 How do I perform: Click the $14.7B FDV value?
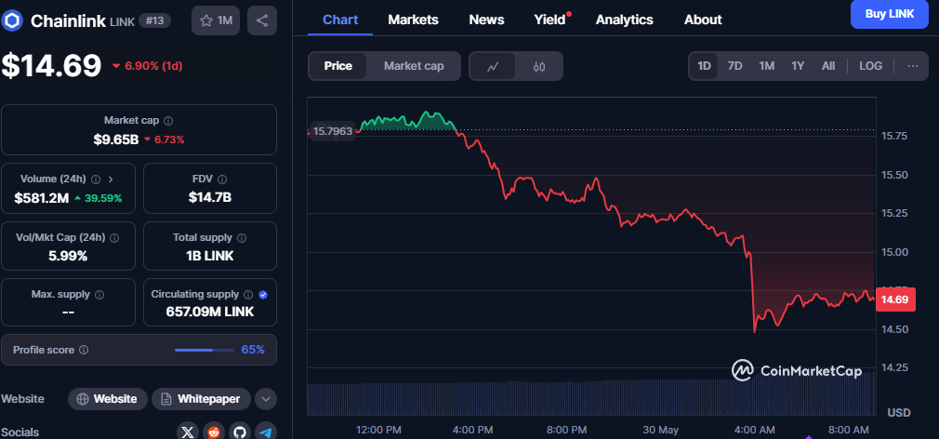click(209, 197)
